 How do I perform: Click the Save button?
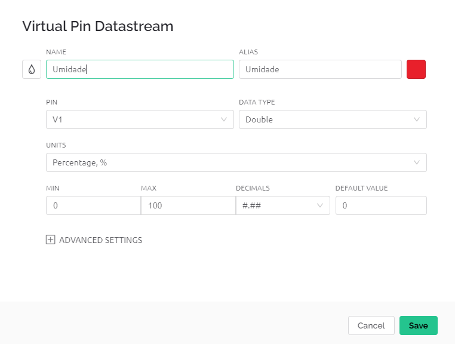tap(419, 325)
